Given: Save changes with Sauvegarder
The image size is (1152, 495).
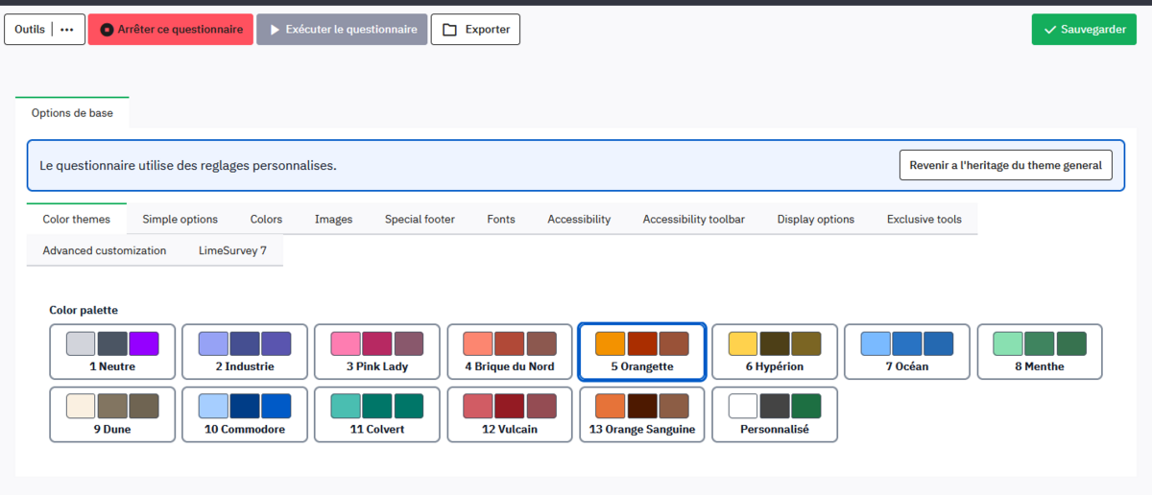Looking at the screenshot, I should (x=1084, y=30).
